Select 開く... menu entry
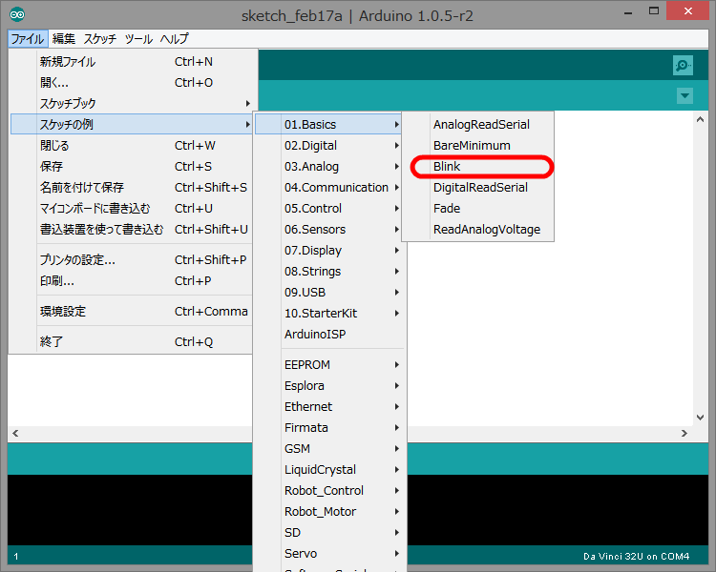 click(x=131, y=83)
